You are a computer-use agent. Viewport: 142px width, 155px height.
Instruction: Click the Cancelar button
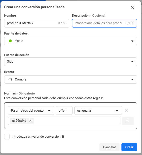(109, 147)
